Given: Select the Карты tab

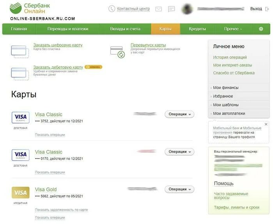Looking at the screenshot, I should 165,29.
